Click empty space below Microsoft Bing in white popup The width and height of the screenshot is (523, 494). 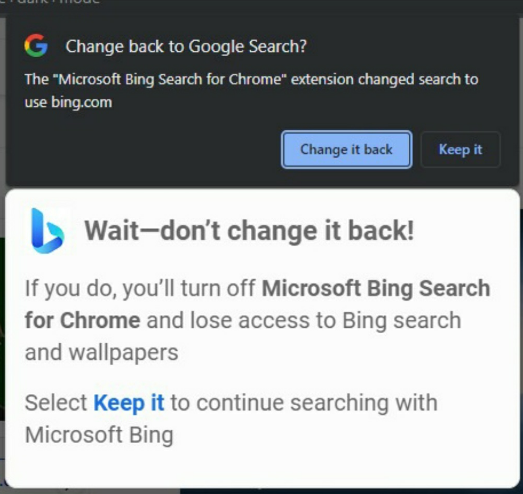pos(261,465)
